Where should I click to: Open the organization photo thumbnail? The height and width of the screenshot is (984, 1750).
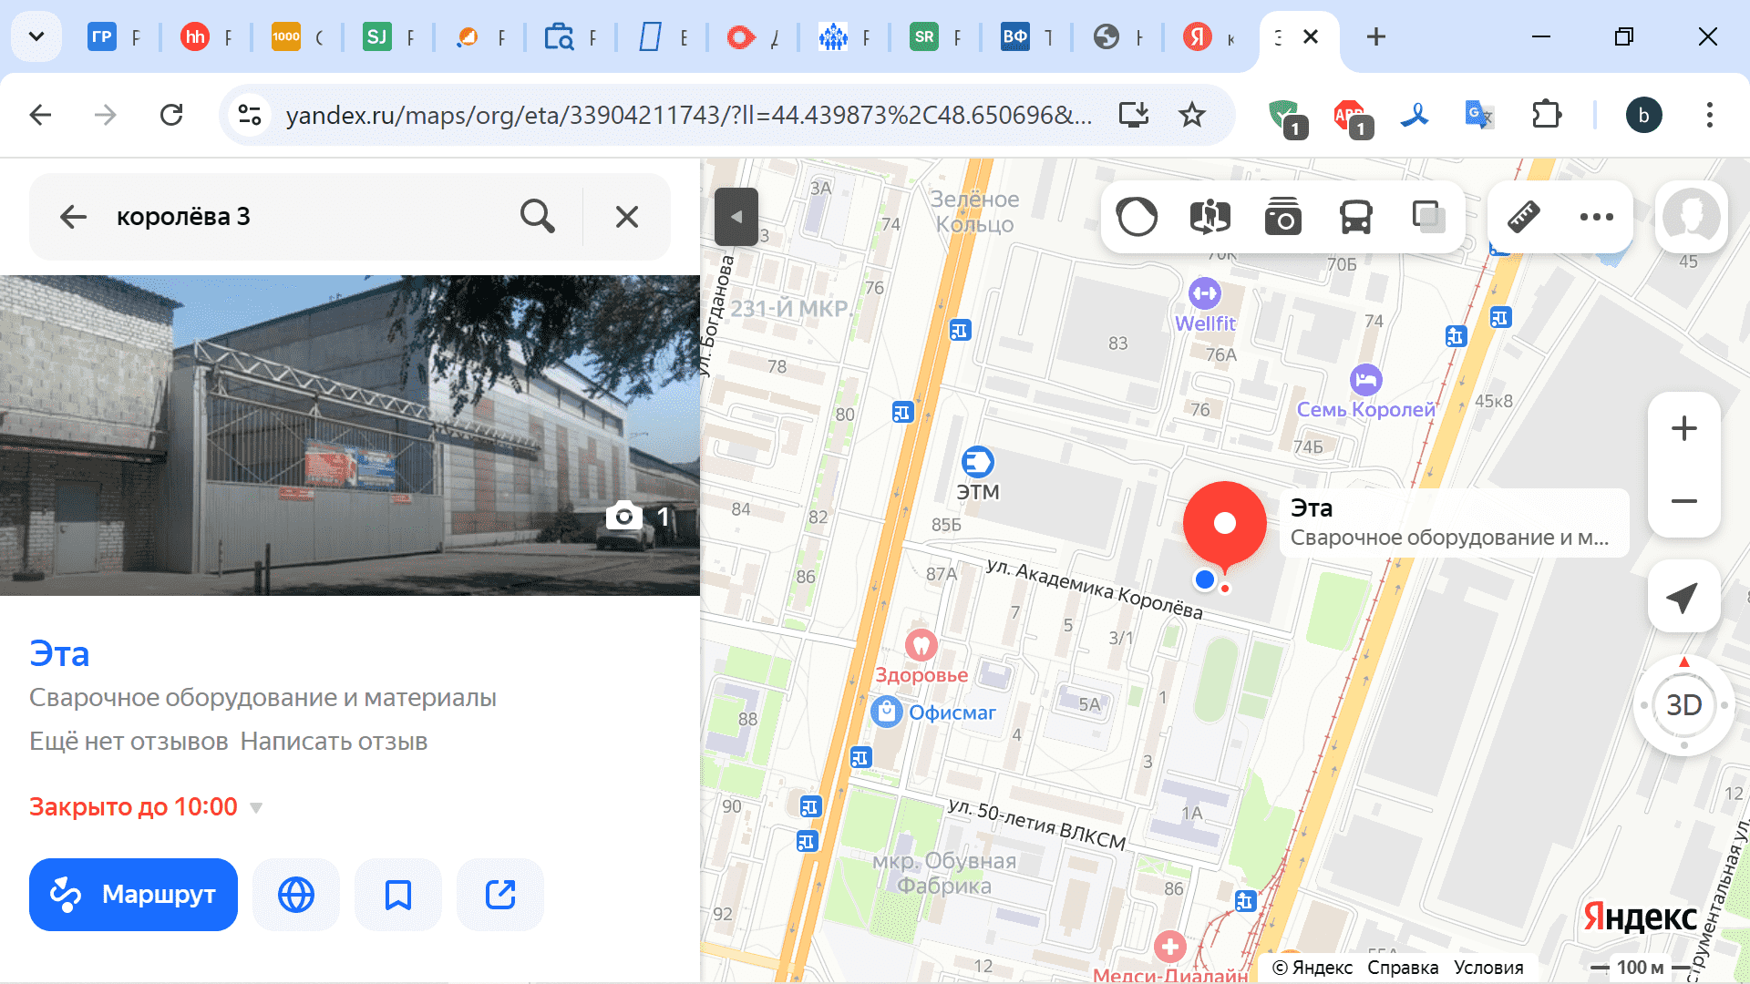350,436
